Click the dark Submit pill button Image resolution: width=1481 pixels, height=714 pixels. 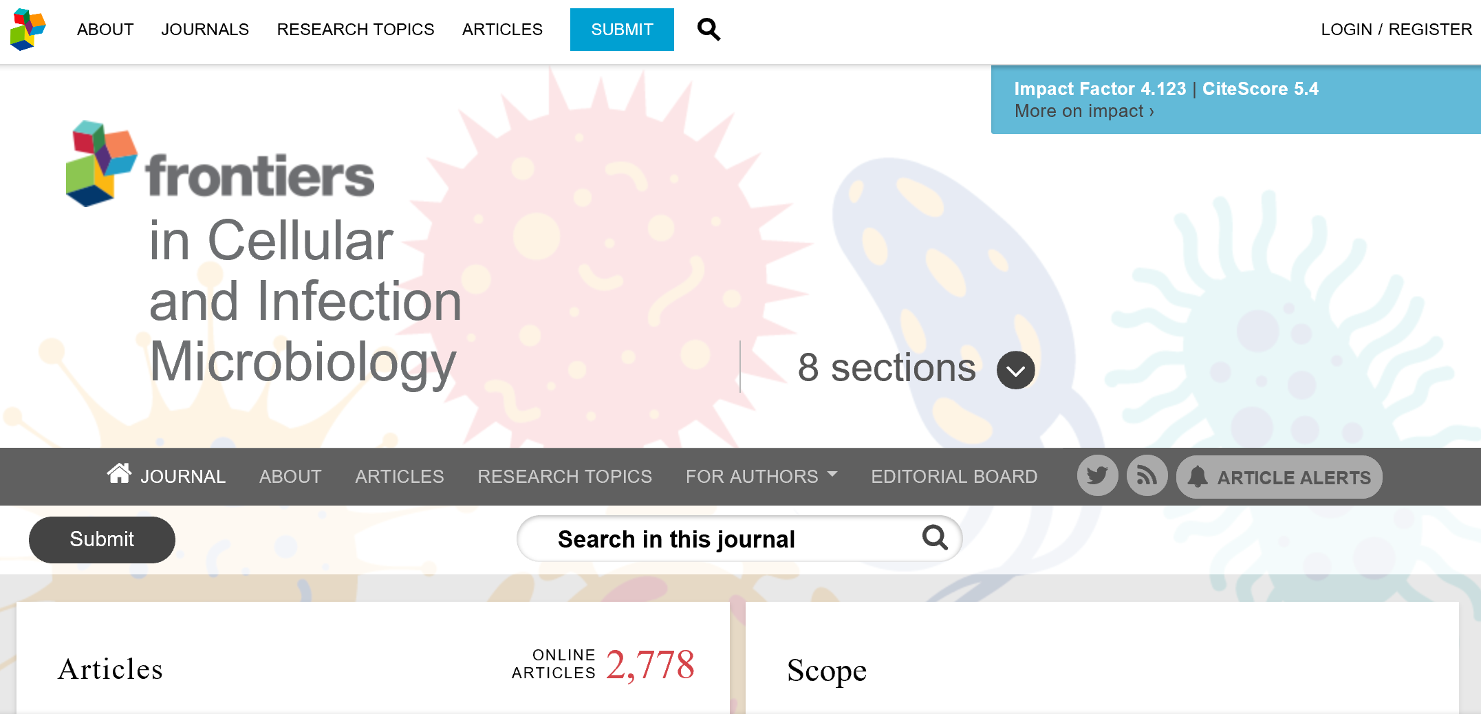coord(102,539)
